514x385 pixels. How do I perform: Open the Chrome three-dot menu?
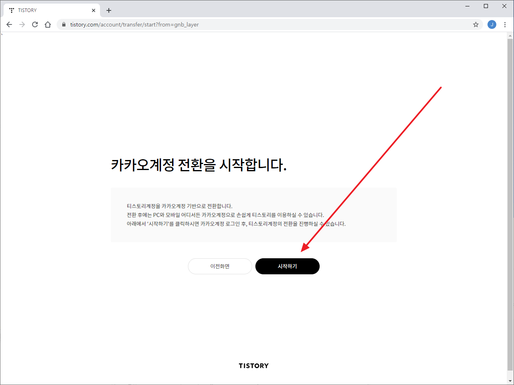[505, 24]
